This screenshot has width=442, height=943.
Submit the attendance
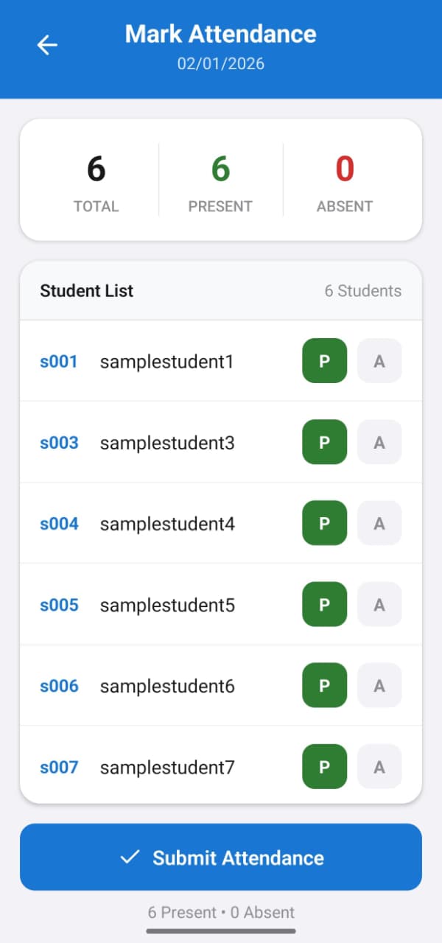coord(221,857)
